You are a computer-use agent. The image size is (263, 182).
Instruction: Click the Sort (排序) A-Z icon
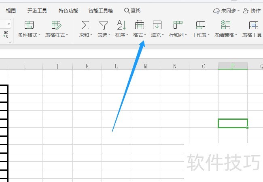(x=122, y=25)
